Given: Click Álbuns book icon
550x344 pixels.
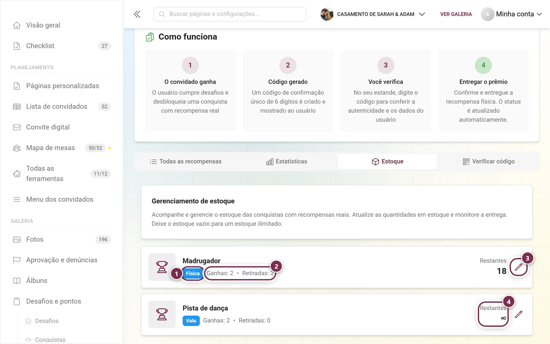Looking at the screenshot, I should click(x=17, y=281).
